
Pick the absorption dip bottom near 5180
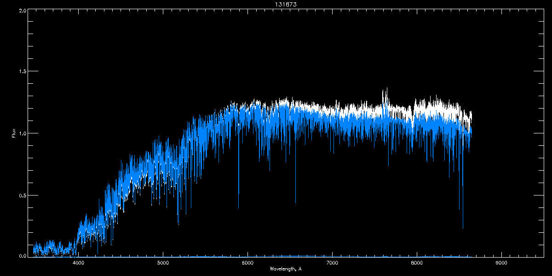tap(178, 224)
